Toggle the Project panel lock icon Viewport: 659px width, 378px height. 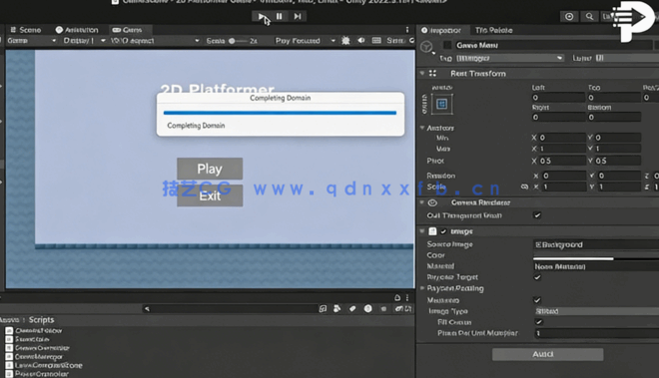pyautogui.click(x=397, y=298)
